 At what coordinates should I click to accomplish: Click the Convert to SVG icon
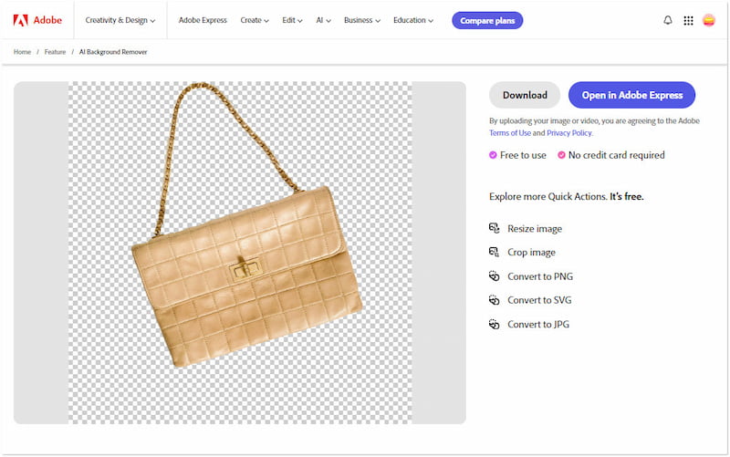point(494,300)
